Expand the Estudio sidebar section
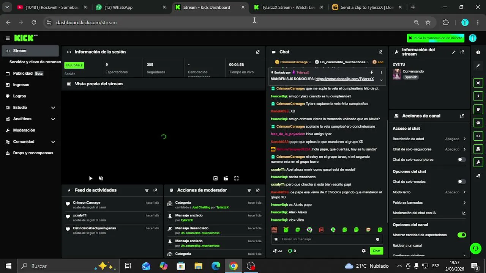486x273 pixels. click(x=53, y=108)
